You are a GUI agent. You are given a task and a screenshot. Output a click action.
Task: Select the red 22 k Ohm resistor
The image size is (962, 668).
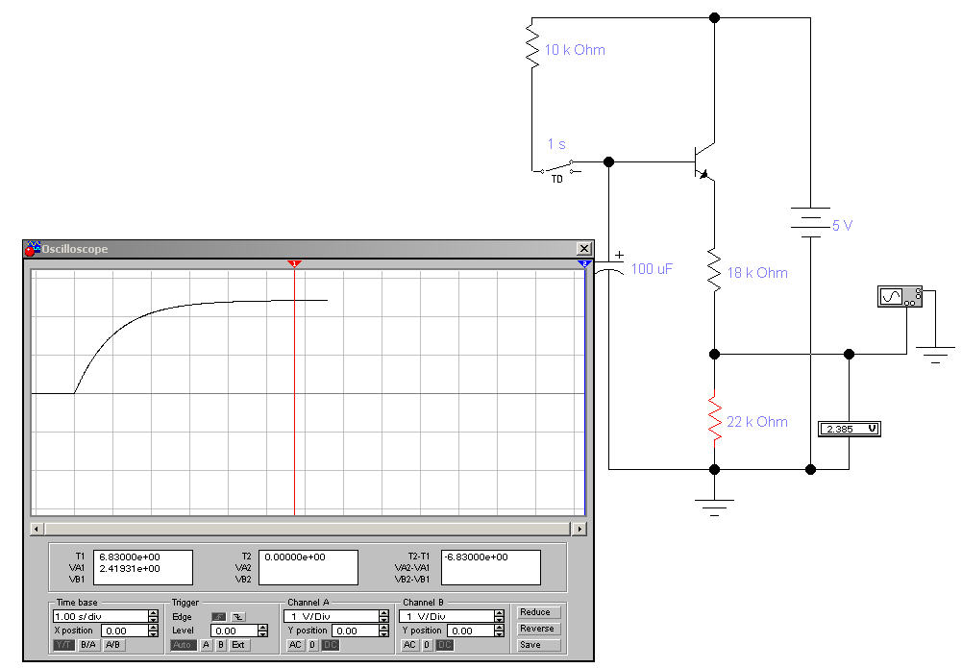[x=714, y=417]
